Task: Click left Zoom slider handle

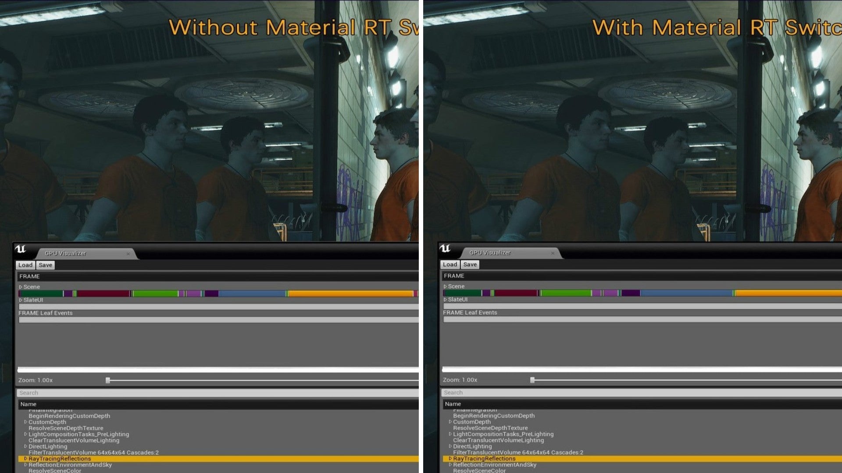Action: pyautogui.click(x=108, y=381)
